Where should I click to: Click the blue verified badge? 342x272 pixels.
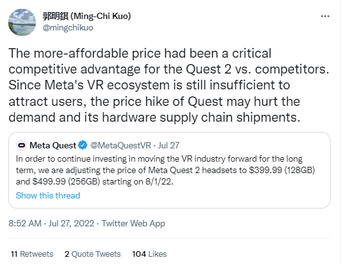tap(83, 145)
